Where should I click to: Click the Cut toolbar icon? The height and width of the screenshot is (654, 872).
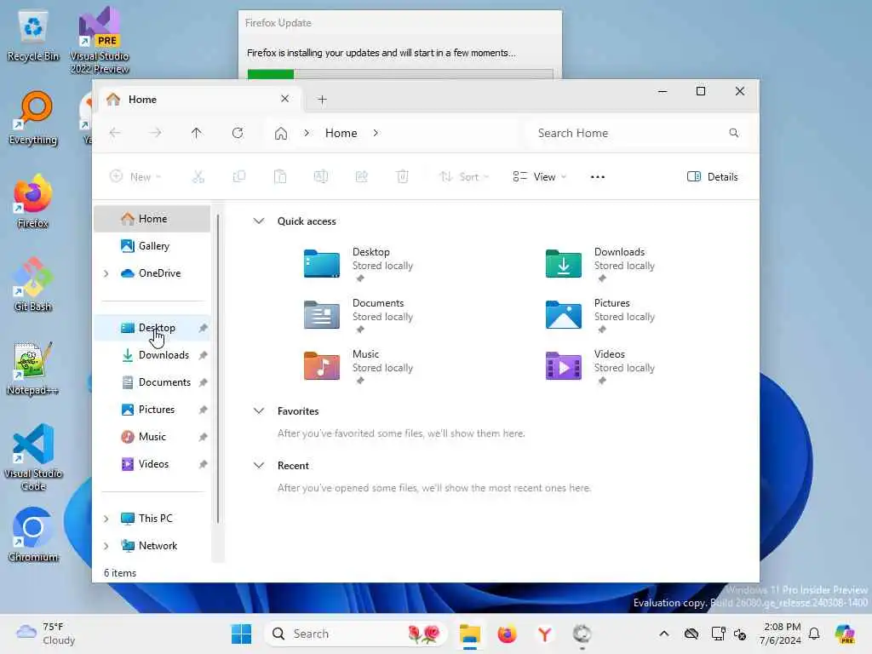coord(198,177)
